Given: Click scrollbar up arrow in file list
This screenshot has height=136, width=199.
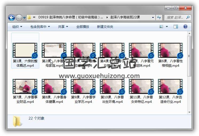Looking at the screenshot, I should (189, 33).
